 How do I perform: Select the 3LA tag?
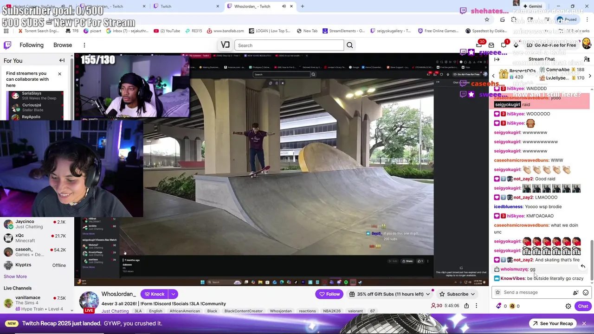point(138,311)
